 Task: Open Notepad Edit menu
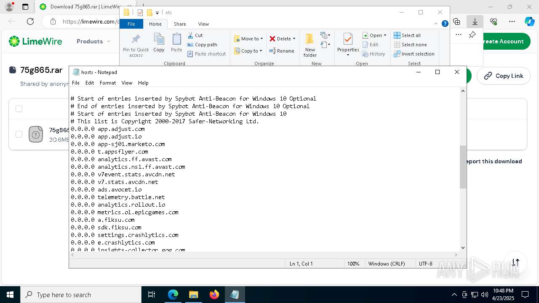[90, 83]
